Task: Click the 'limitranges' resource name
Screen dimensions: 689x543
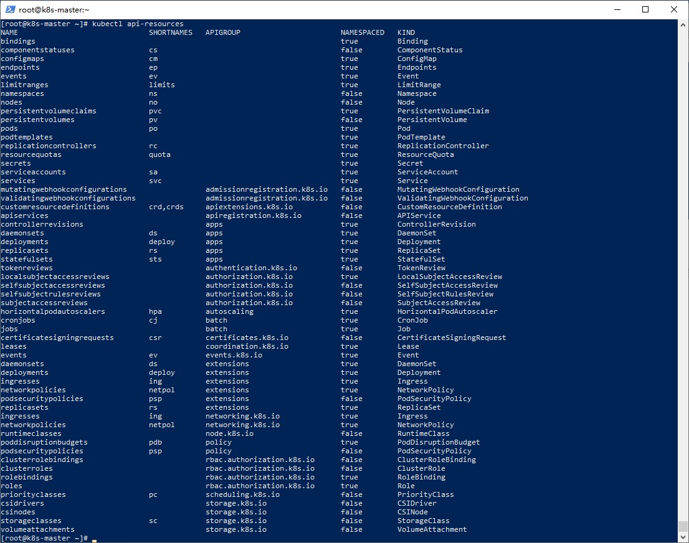Action: pyautogui.click(x=25, y=85)
